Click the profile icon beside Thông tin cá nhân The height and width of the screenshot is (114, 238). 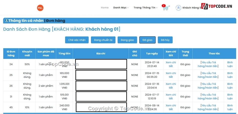coord(7,20)
